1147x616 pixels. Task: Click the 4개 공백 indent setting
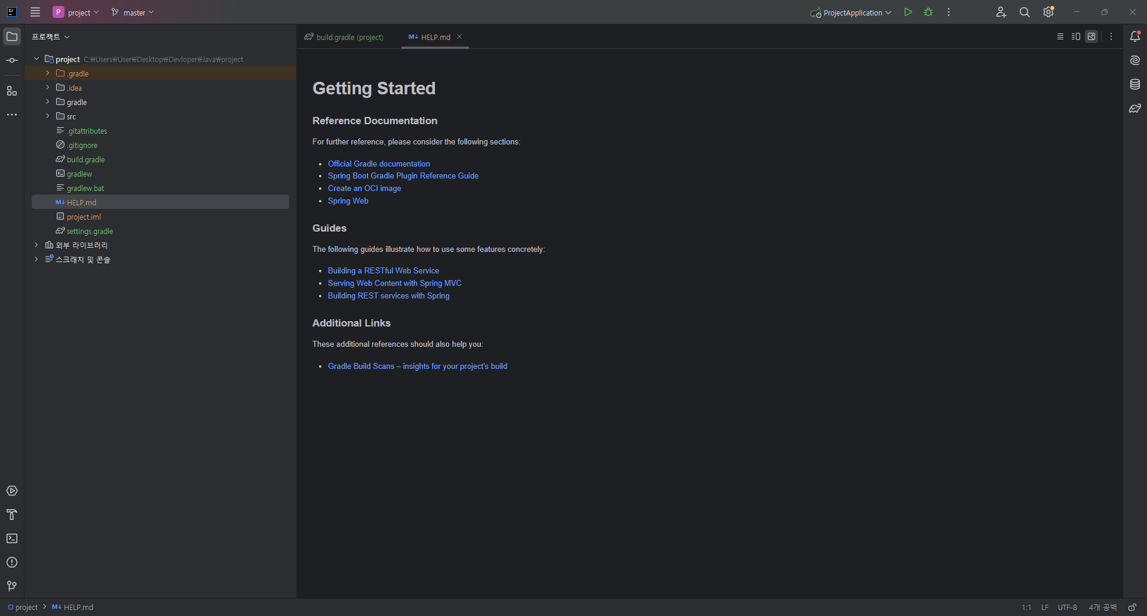point(1103,607)
